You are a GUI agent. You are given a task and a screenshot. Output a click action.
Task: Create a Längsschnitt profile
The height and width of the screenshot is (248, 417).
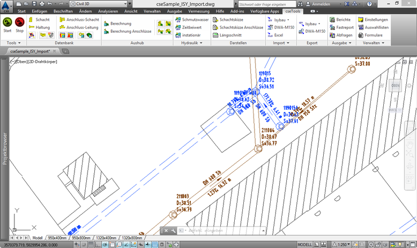tap(227, 35)
